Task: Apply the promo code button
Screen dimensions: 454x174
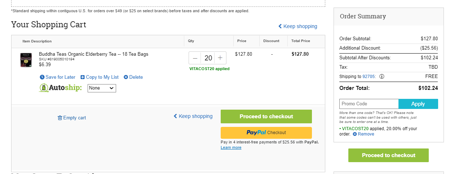Action: click(418, 104)
